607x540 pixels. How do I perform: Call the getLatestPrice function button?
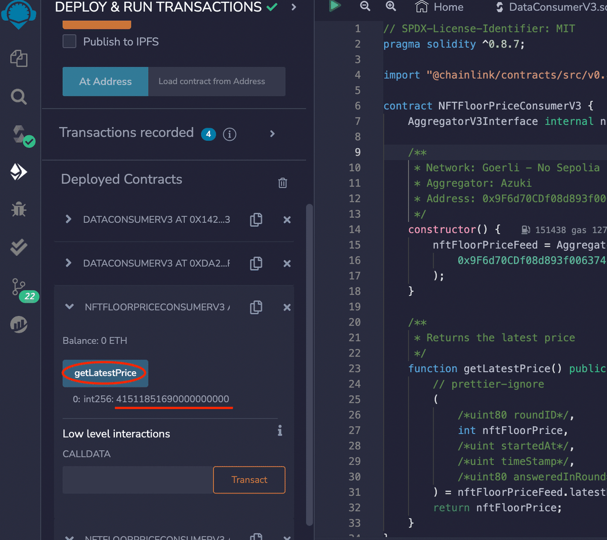105,373
